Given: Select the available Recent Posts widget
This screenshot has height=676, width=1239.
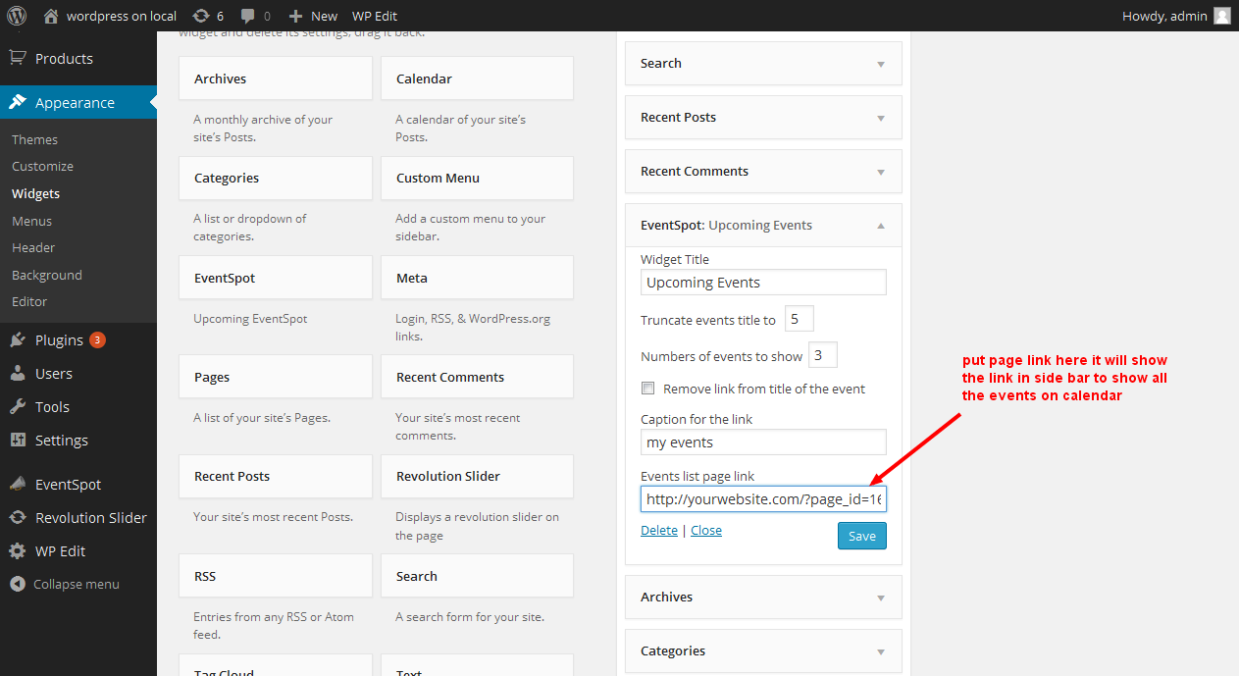Looking at the screenshot, I should point(276,476).
